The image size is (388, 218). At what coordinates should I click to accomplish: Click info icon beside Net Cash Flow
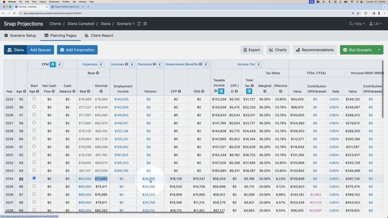(x=53, y=91)
